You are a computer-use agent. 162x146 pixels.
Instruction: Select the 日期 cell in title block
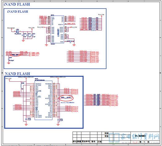click(100, 142)
